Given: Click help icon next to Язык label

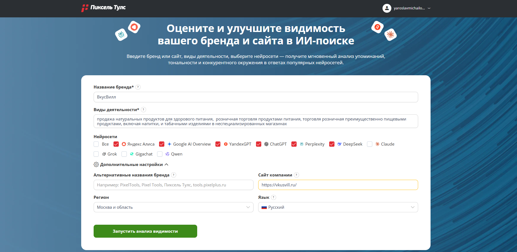Looking at the screenshot, I should pyautogui.click(x=273, y=197).
